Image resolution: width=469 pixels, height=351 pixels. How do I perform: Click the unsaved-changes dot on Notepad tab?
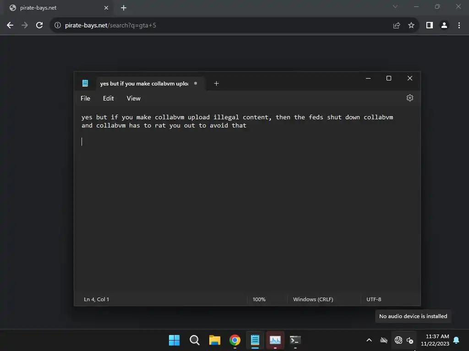pyautogui.click(x=196, y=83)
